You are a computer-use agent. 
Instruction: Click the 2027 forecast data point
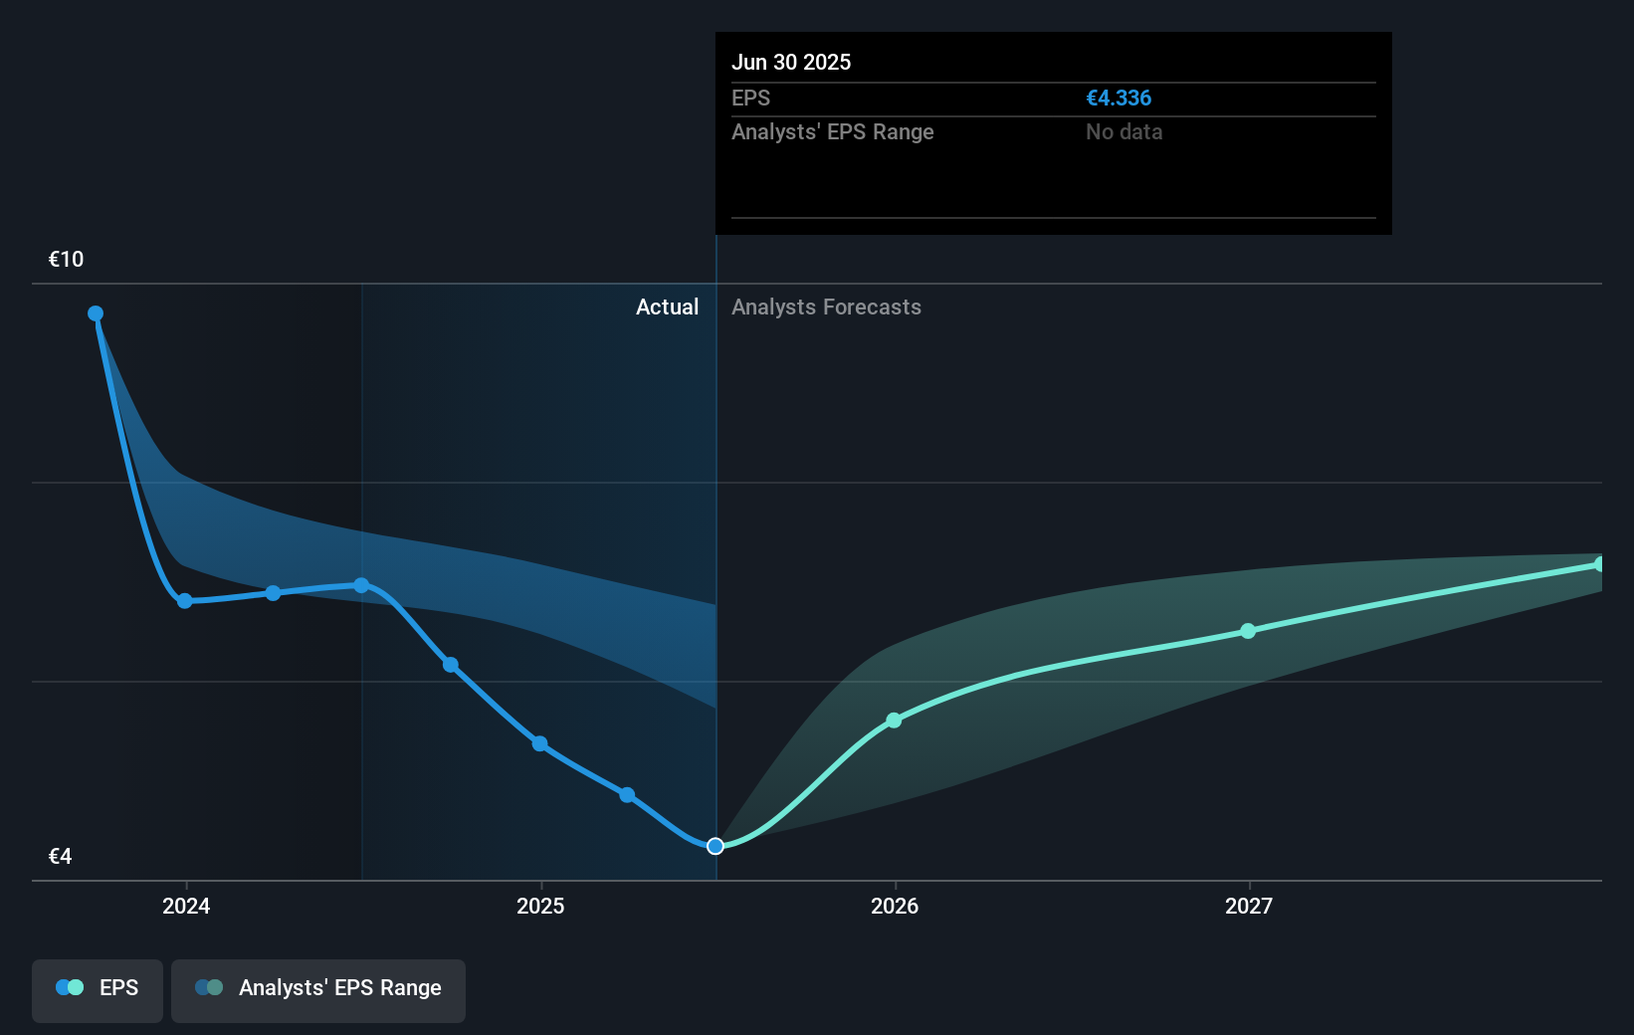click(1247, 632)
